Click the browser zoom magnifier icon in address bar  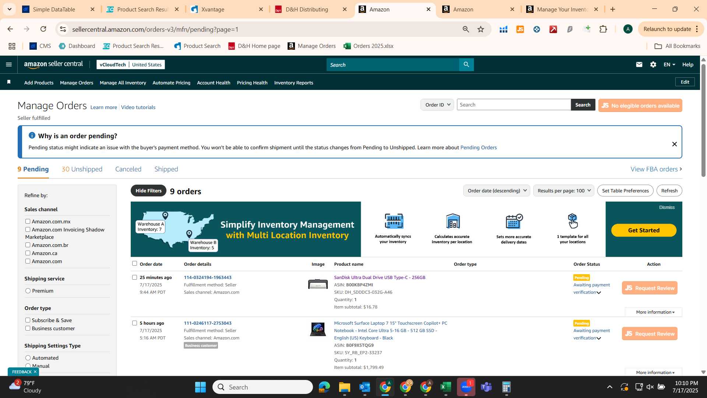(x=465, y=29)
